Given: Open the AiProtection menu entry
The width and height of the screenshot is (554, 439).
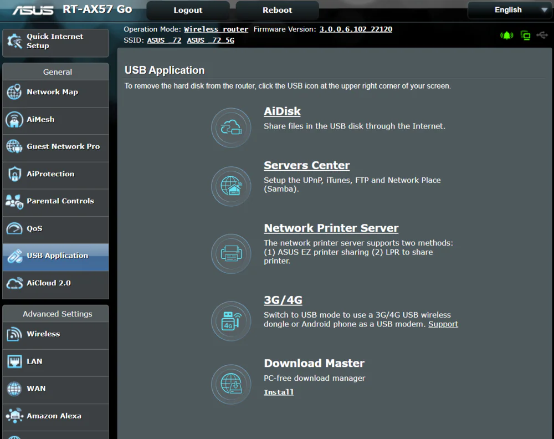Looking at the screenshot, I should click(55, 174).
